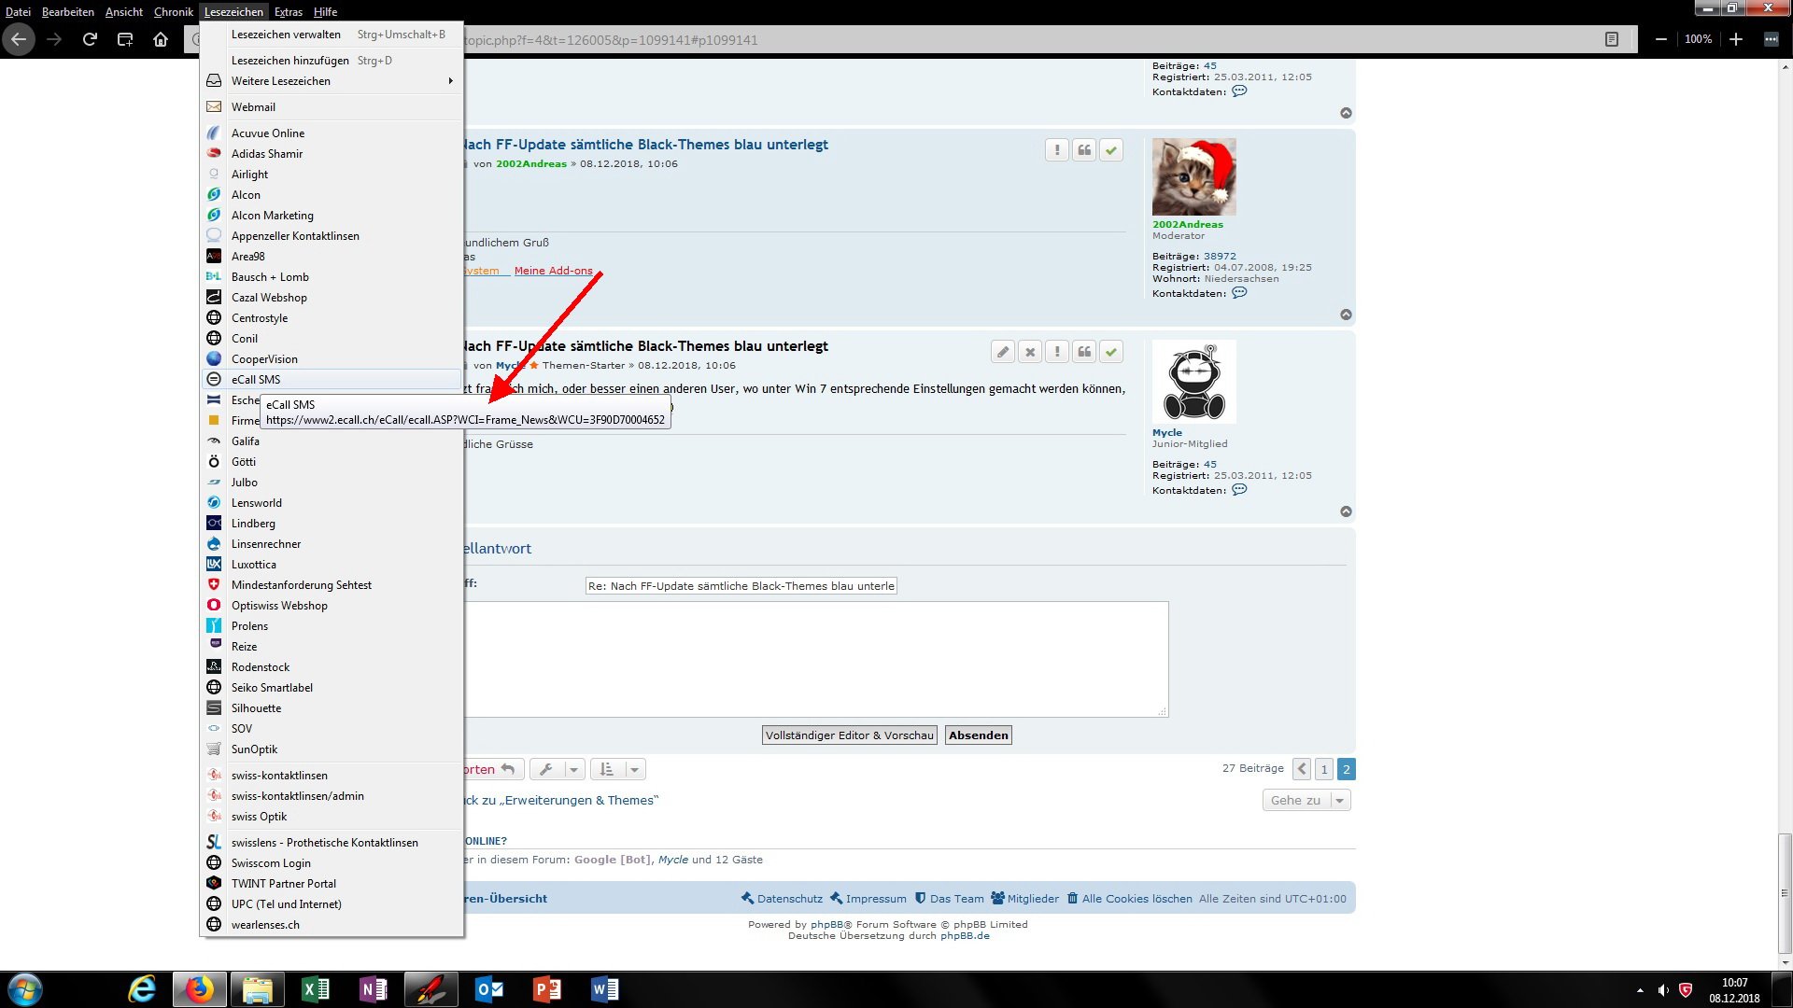The height and width of the screenshot is (1008, 1793).
Task: Open reader view icon in address bar
Action: (1611, 39)
